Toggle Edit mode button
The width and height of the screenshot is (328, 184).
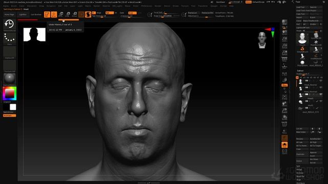pos(47,14)
